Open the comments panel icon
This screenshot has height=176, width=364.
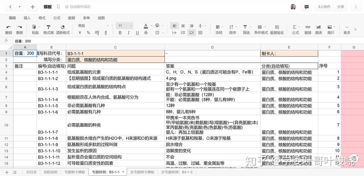tap(306, 7)
